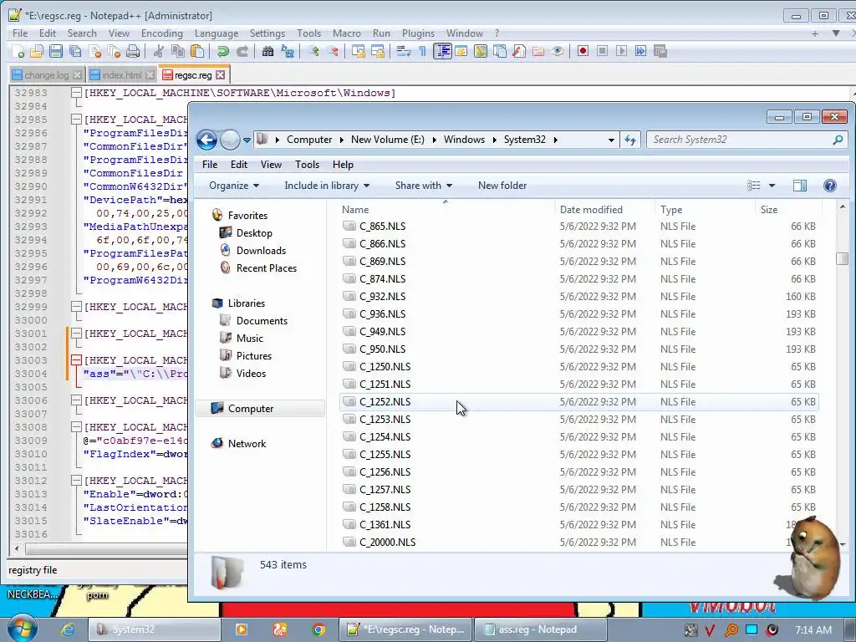
Task: Open the Language menu in Notepad++
Action: click(217, 33)
